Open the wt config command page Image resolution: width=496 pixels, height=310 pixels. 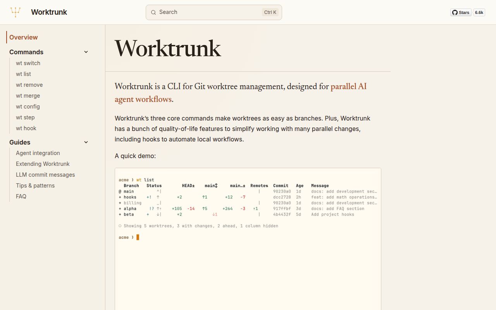pos(28,107)
